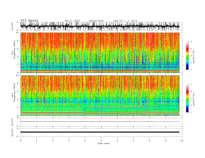Image resolution: width=205 pixels, height=158 pixels.
Task: Click the "8" kHz tick on ch.1 spectrogram
Action: [18, 41]
